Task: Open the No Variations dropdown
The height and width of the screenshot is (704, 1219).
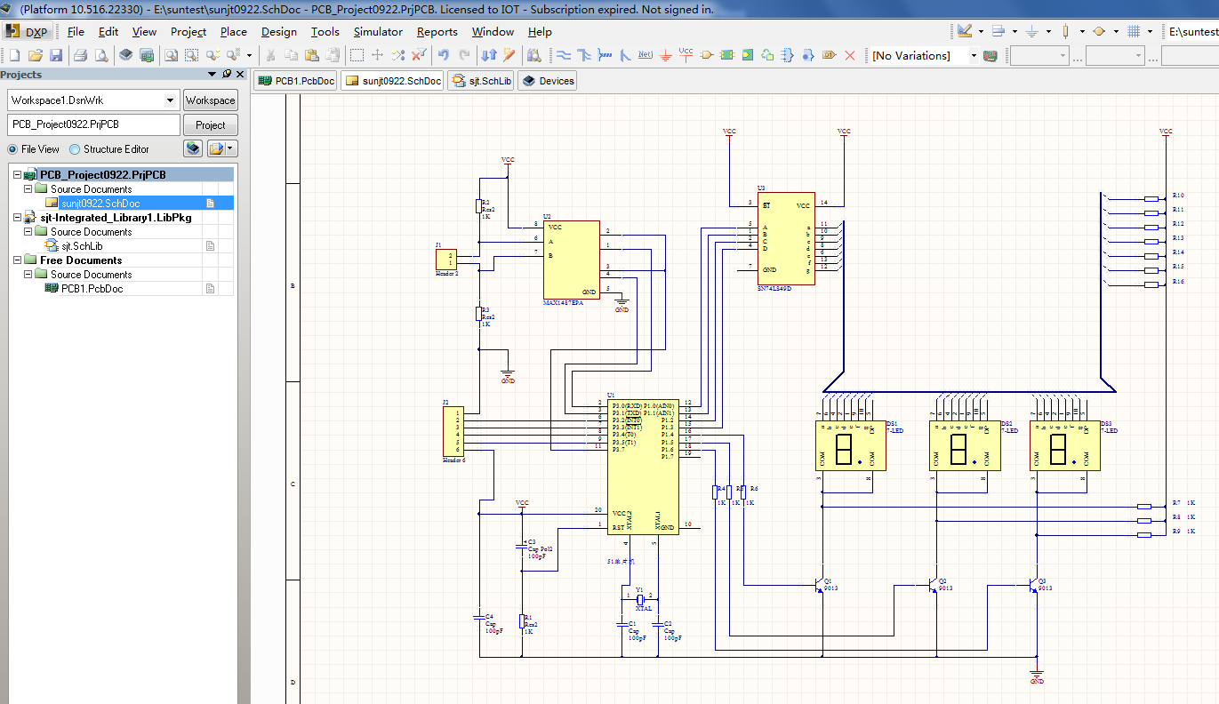Action: coord(974,55)
